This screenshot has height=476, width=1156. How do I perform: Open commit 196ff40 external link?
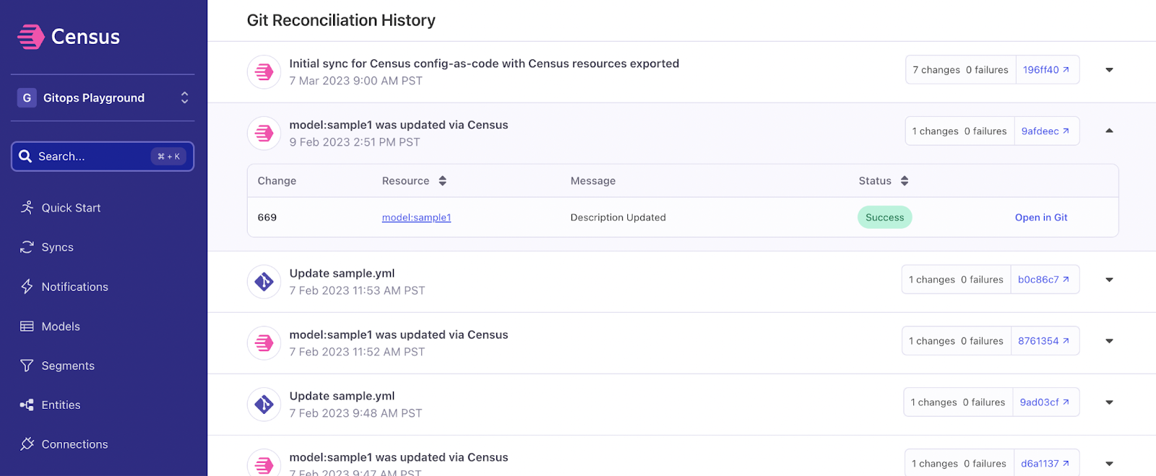(1046, 70)
